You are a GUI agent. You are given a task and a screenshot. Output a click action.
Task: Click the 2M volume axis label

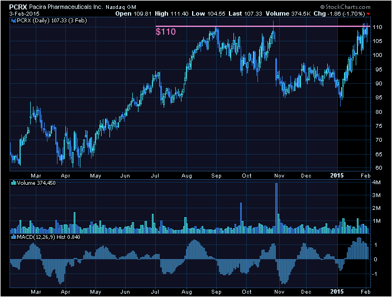pos(376,208)
